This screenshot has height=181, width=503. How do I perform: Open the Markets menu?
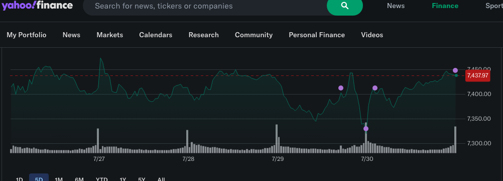[110, 35]
